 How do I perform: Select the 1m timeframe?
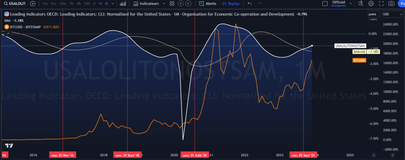45,4
